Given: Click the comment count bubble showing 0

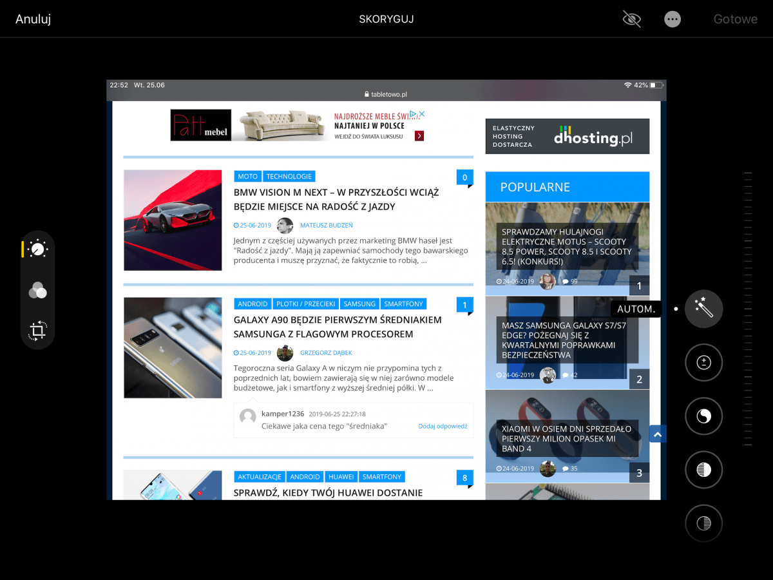Looking at the screenshot, I should click(464, 178).
